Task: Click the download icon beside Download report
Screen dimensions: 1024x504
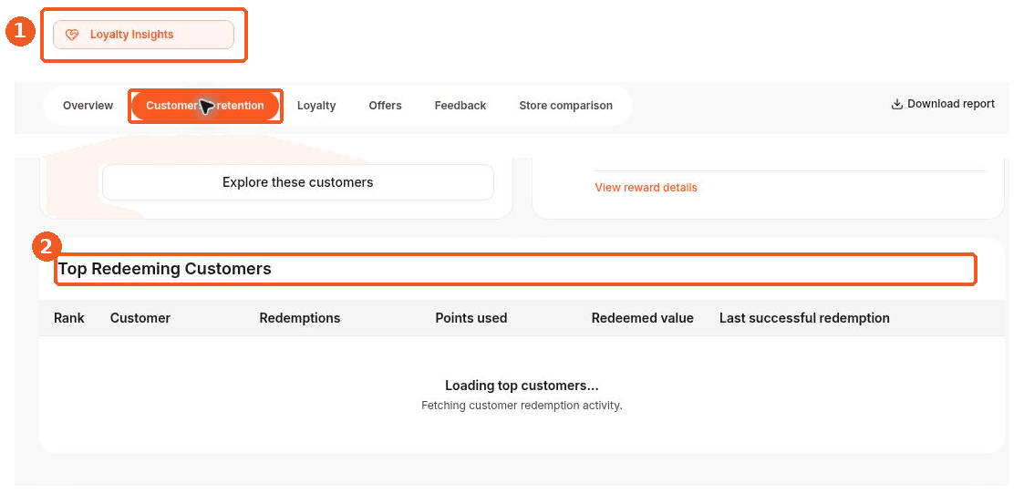Action: pos(896,104)
